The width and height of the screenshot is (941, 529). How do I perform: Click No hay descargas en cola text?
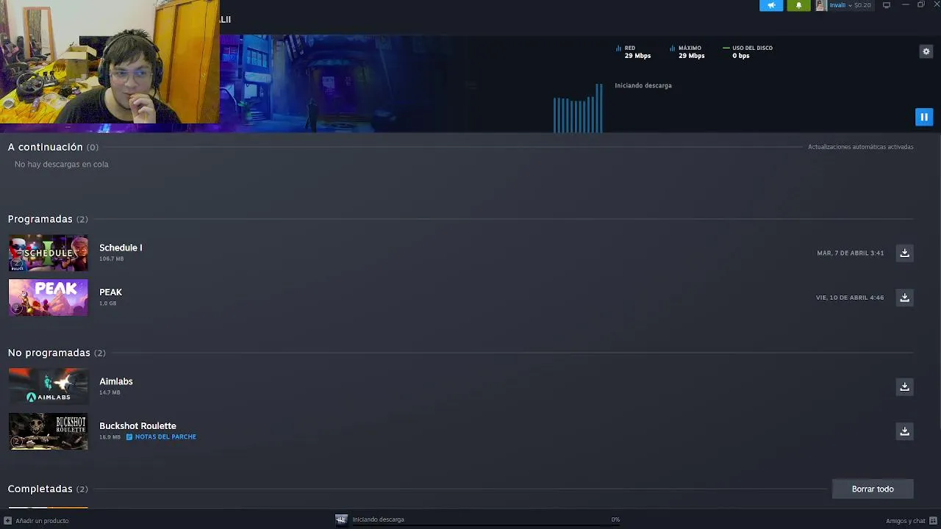tap(62, 164)
